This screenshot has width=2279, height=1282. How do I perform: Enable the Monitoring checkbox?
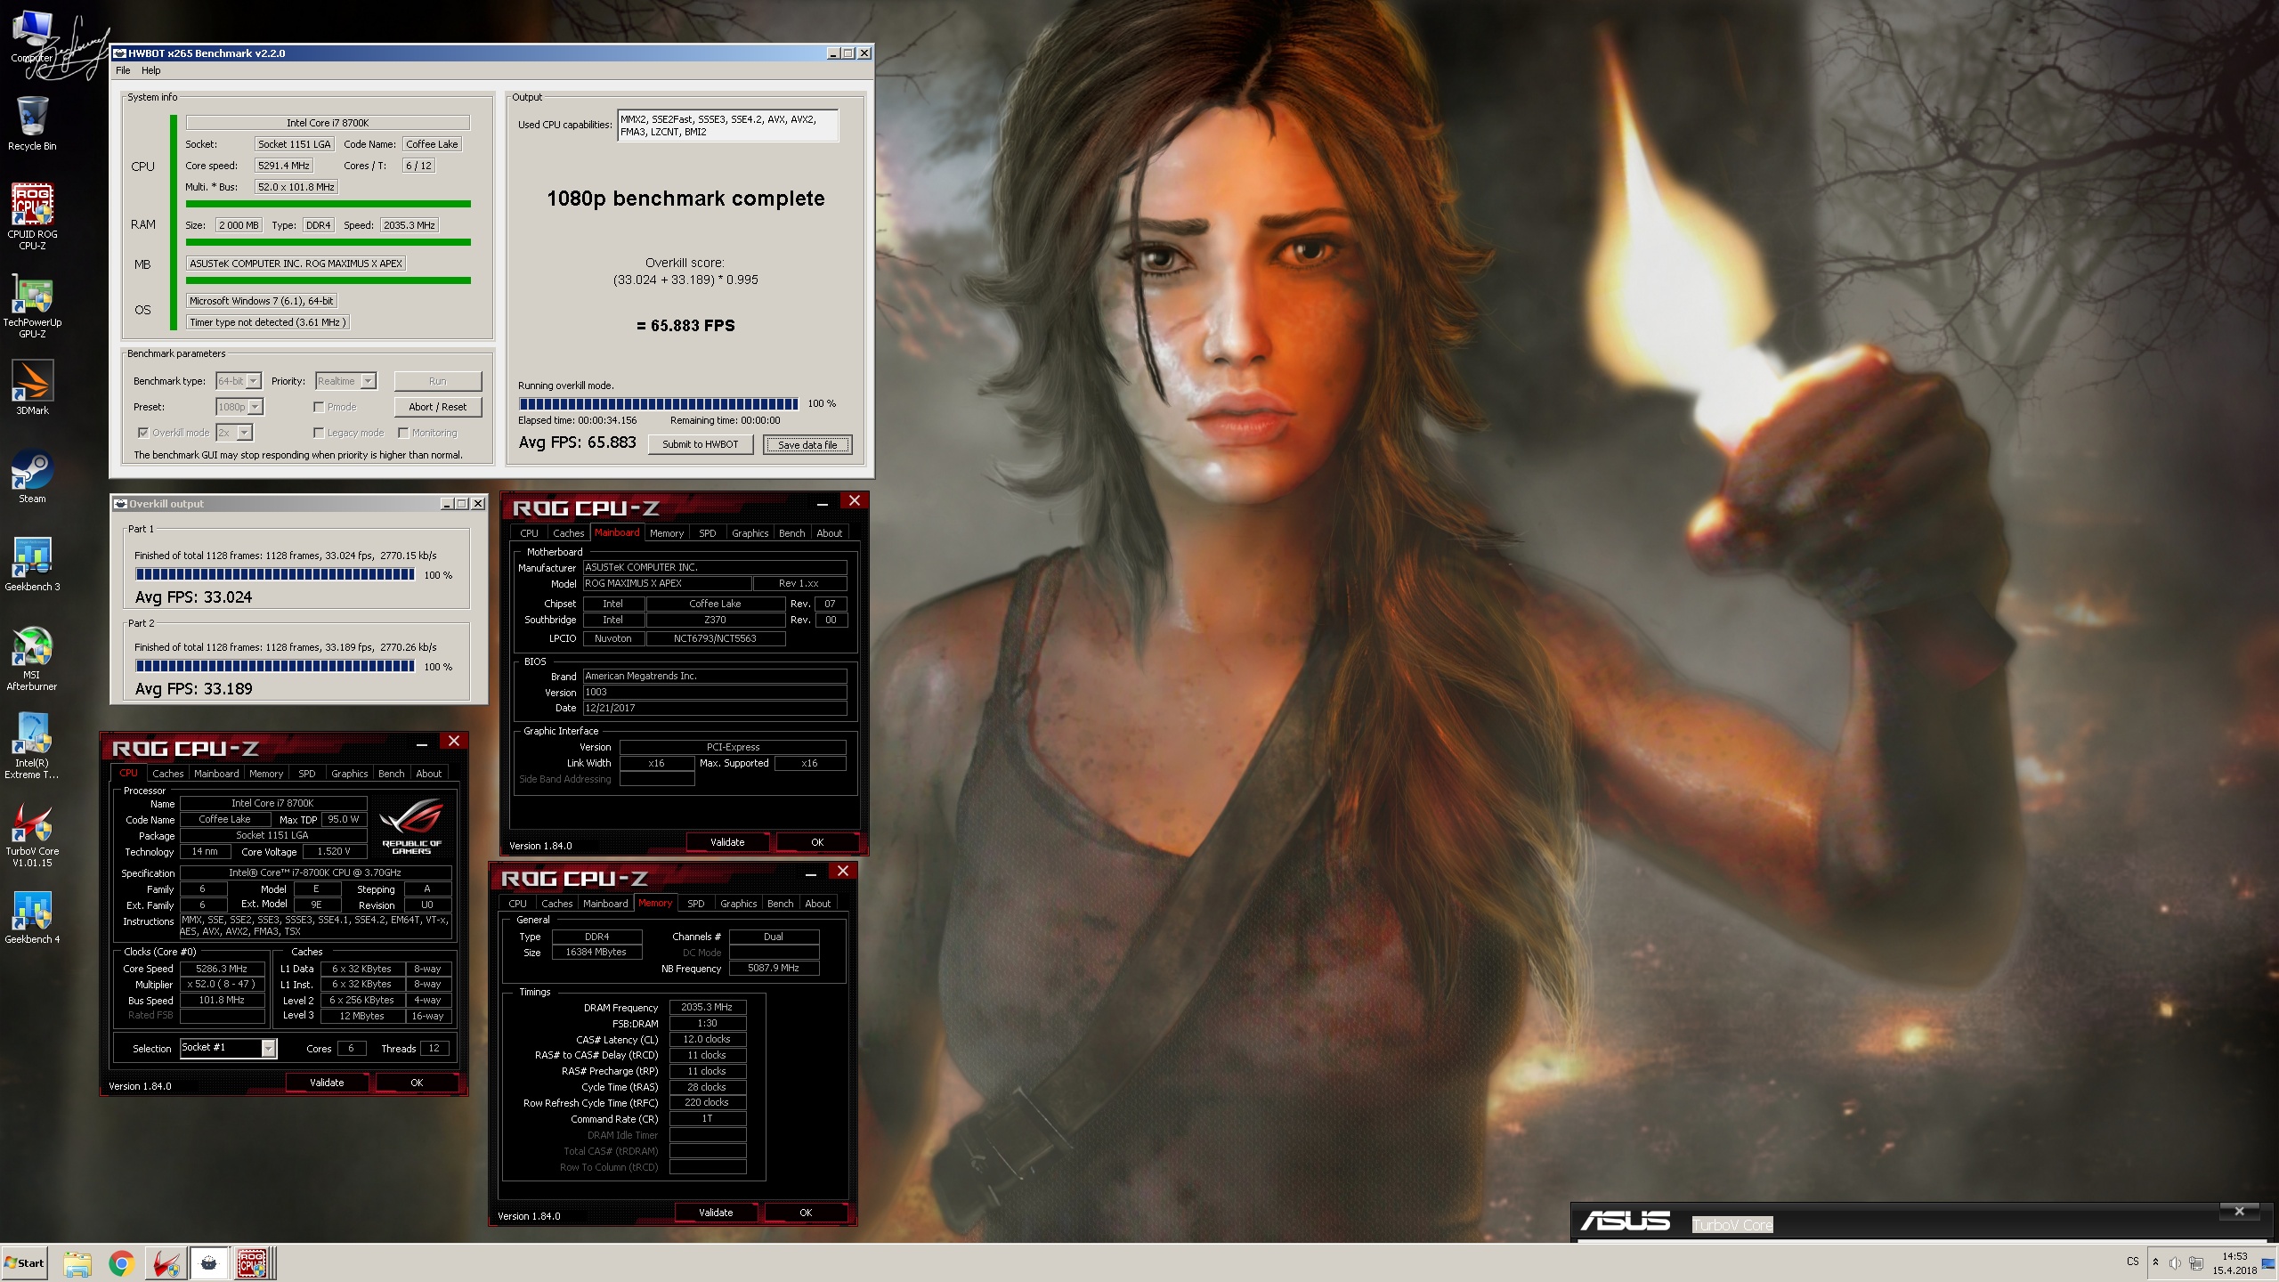[403, 433]
